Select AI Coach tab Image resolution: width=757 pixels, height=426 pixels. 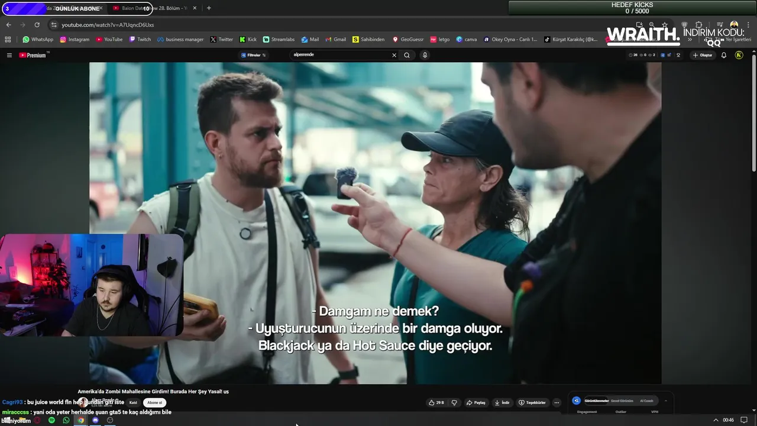pos(646,401)
